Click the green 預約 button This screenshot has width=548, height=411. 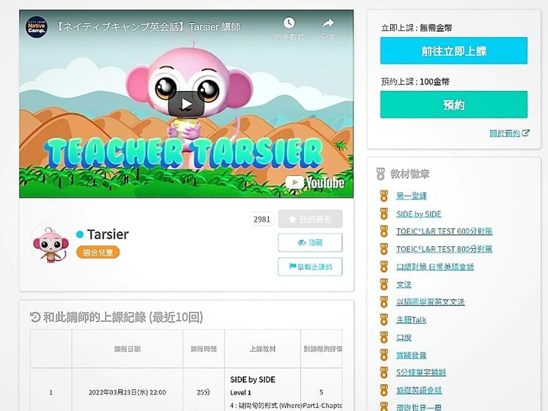[x=454, y=104]
